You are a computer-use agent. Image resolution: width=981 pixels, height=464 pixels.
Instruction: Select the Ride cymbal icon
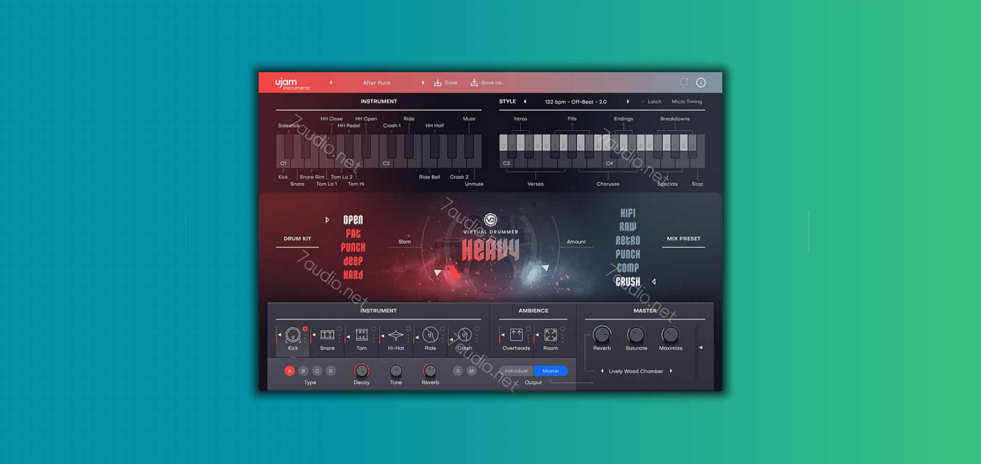pos(430,335)
